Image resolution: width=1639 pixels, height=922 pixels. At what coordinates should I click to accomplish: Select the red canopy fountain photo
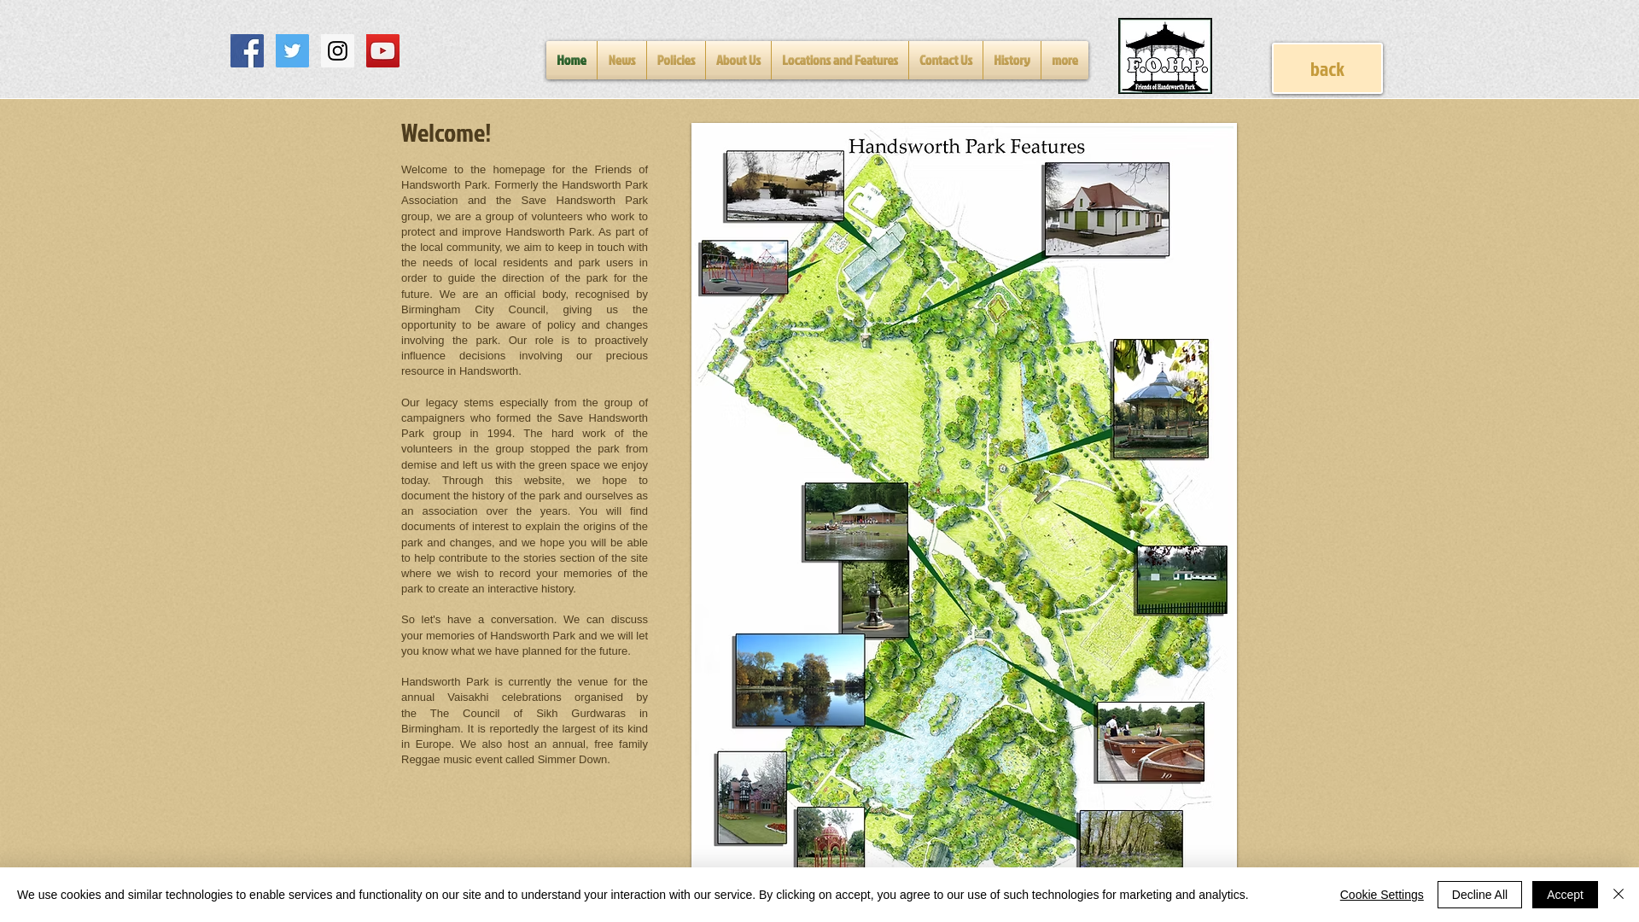(831, 838)
